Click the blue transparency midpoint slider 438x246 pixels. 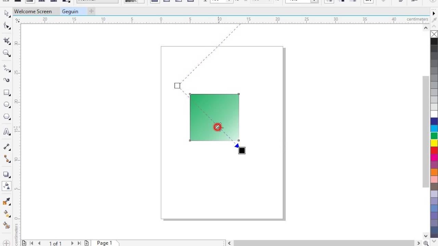(237, 146)
